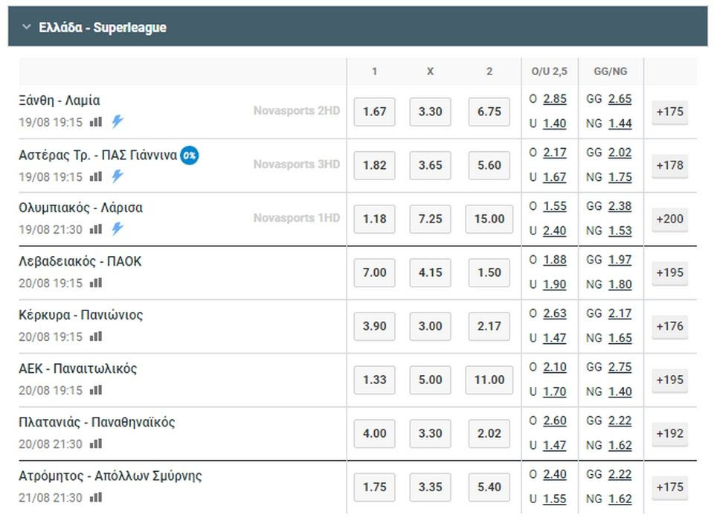The image size is (717, 521).
Task: Choose Over 2.5 odds 2.63 for Κέρκυρα - Πανιώνιος
Action: tap(554, 313)
